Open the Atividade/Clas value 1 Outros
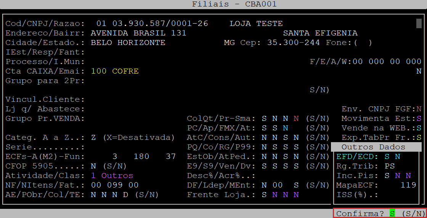 [112, 176]
